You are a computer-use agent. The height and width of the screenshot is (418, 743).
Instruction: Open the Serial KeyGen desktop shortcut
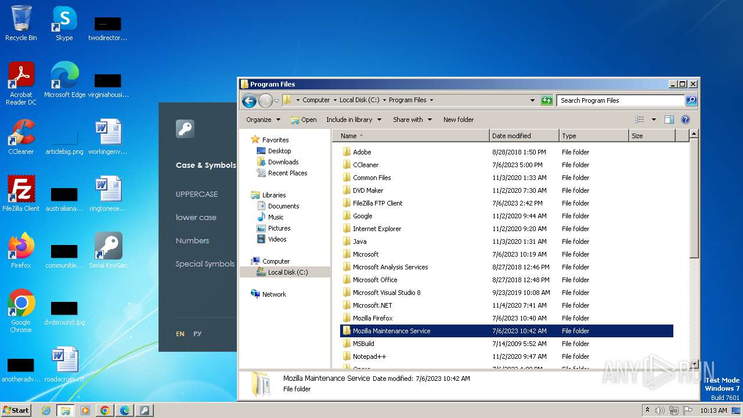click(x=108, y=250)
